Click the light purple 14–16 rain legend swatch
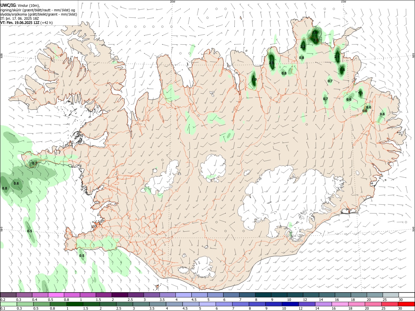 click(x=324, y=304)
